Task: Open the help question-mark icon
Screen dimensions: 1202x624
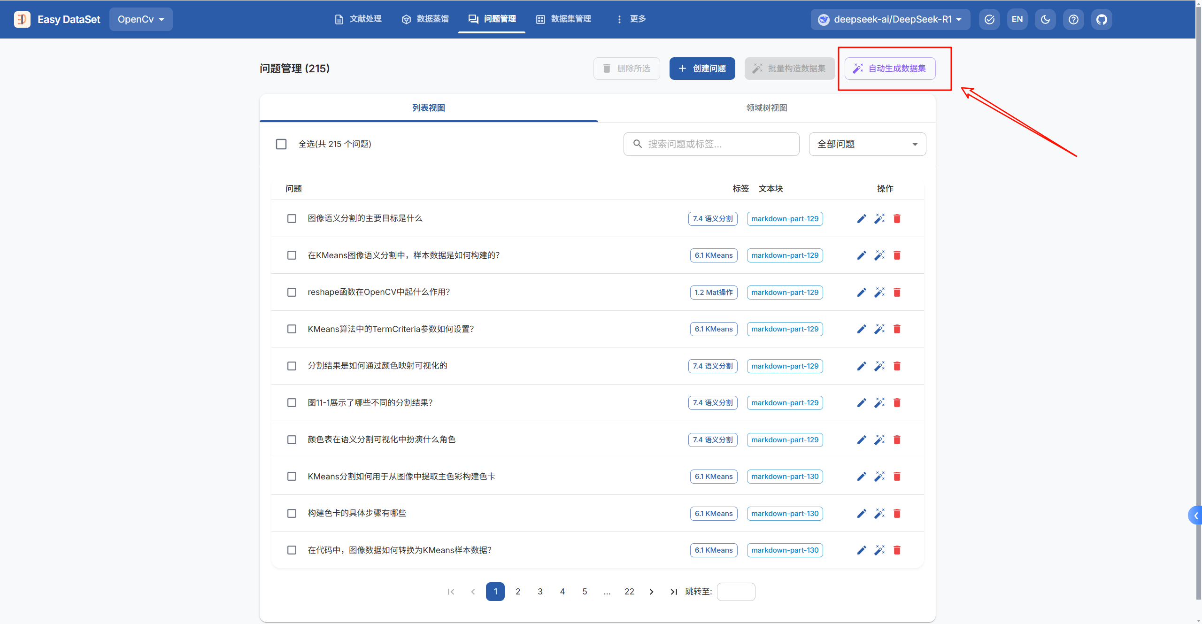Action: 1073,19
